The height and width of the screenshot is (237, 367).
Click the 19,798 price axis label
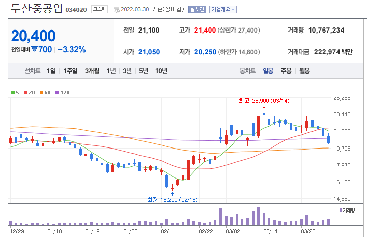(x=342, y=149)
